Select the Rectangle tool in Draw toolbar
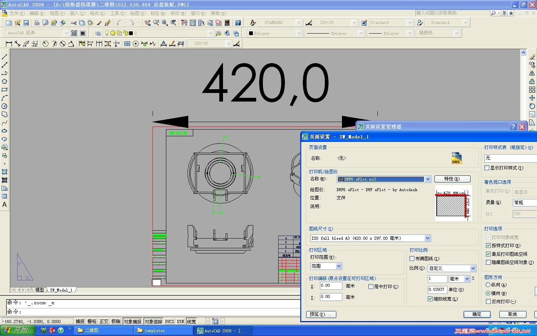This screenshot has height=336, width=537. coord(4,90)
